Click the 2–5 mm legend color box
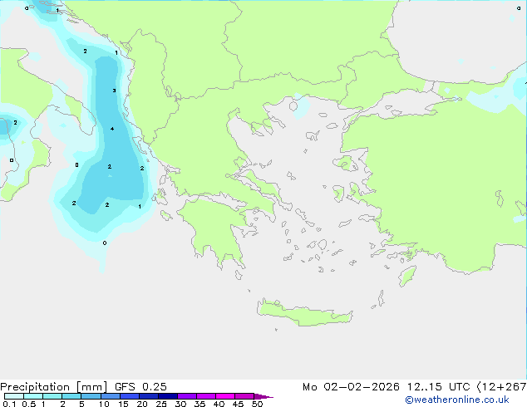This screenshot has width=527, height=407. click(71, 396)
